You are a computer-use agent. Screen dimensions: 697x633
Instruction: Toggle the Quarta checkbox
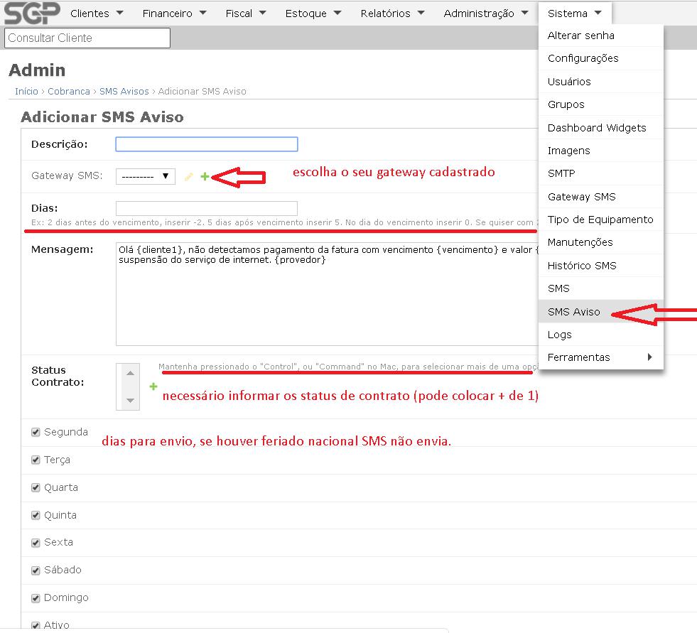(x=36, y=487)
